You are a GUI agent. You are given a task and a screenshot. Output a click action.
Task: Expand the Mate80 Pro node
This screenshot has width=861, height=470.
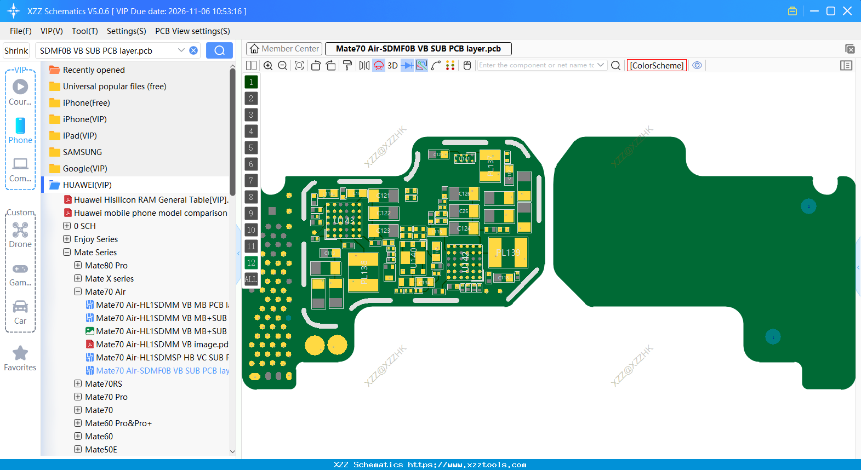pos(78,265)
